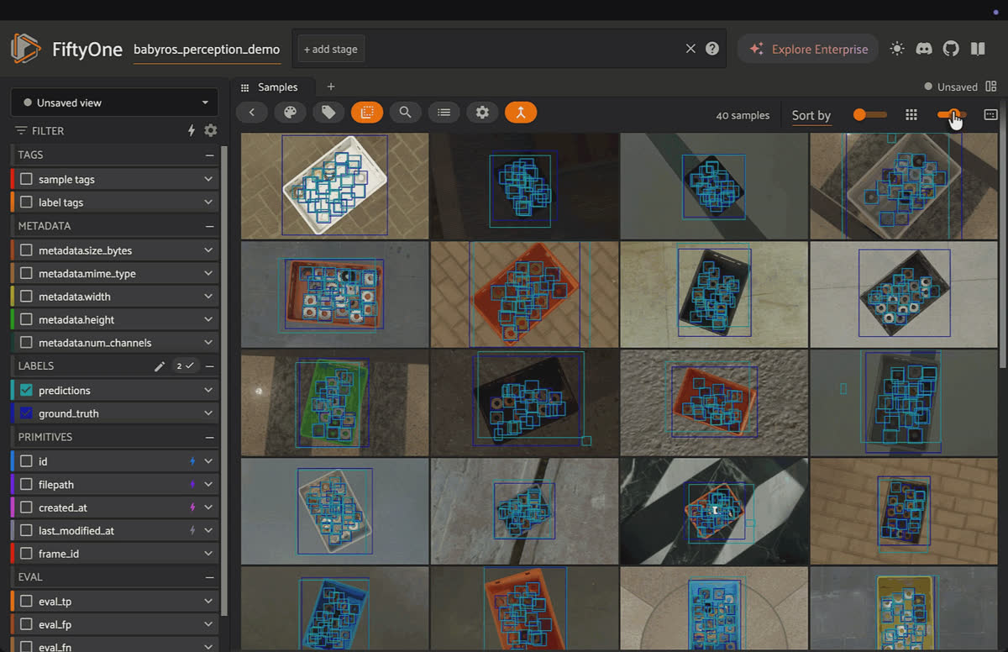Click the panel icon right of zoom slider
The width and height of the screenshot is (1008, 652).
(990, 114)
